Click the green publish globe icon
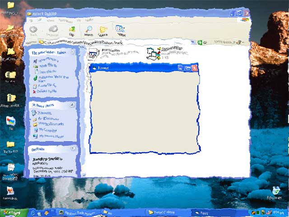 pyautogui.click(x=35, y=78)
